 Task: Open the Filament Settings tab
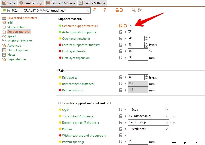tap(61, 3)
